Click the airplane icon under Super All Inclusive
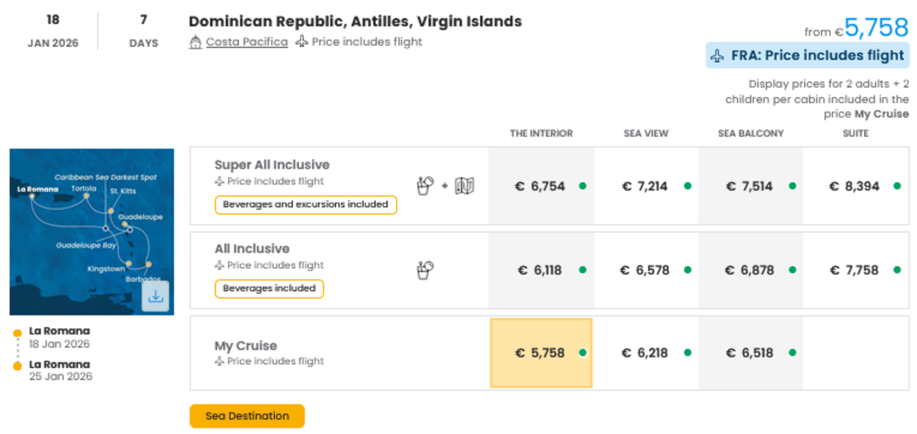 click(x=219, y=181)
